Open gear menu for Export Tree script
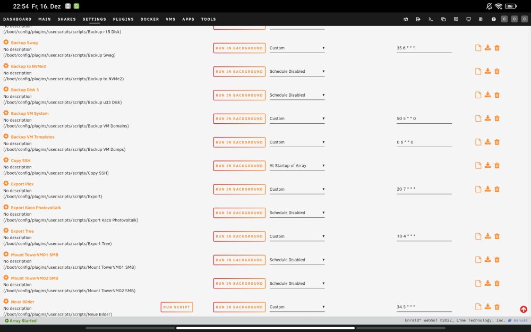531x332 pixels. [x=6, y=231]
